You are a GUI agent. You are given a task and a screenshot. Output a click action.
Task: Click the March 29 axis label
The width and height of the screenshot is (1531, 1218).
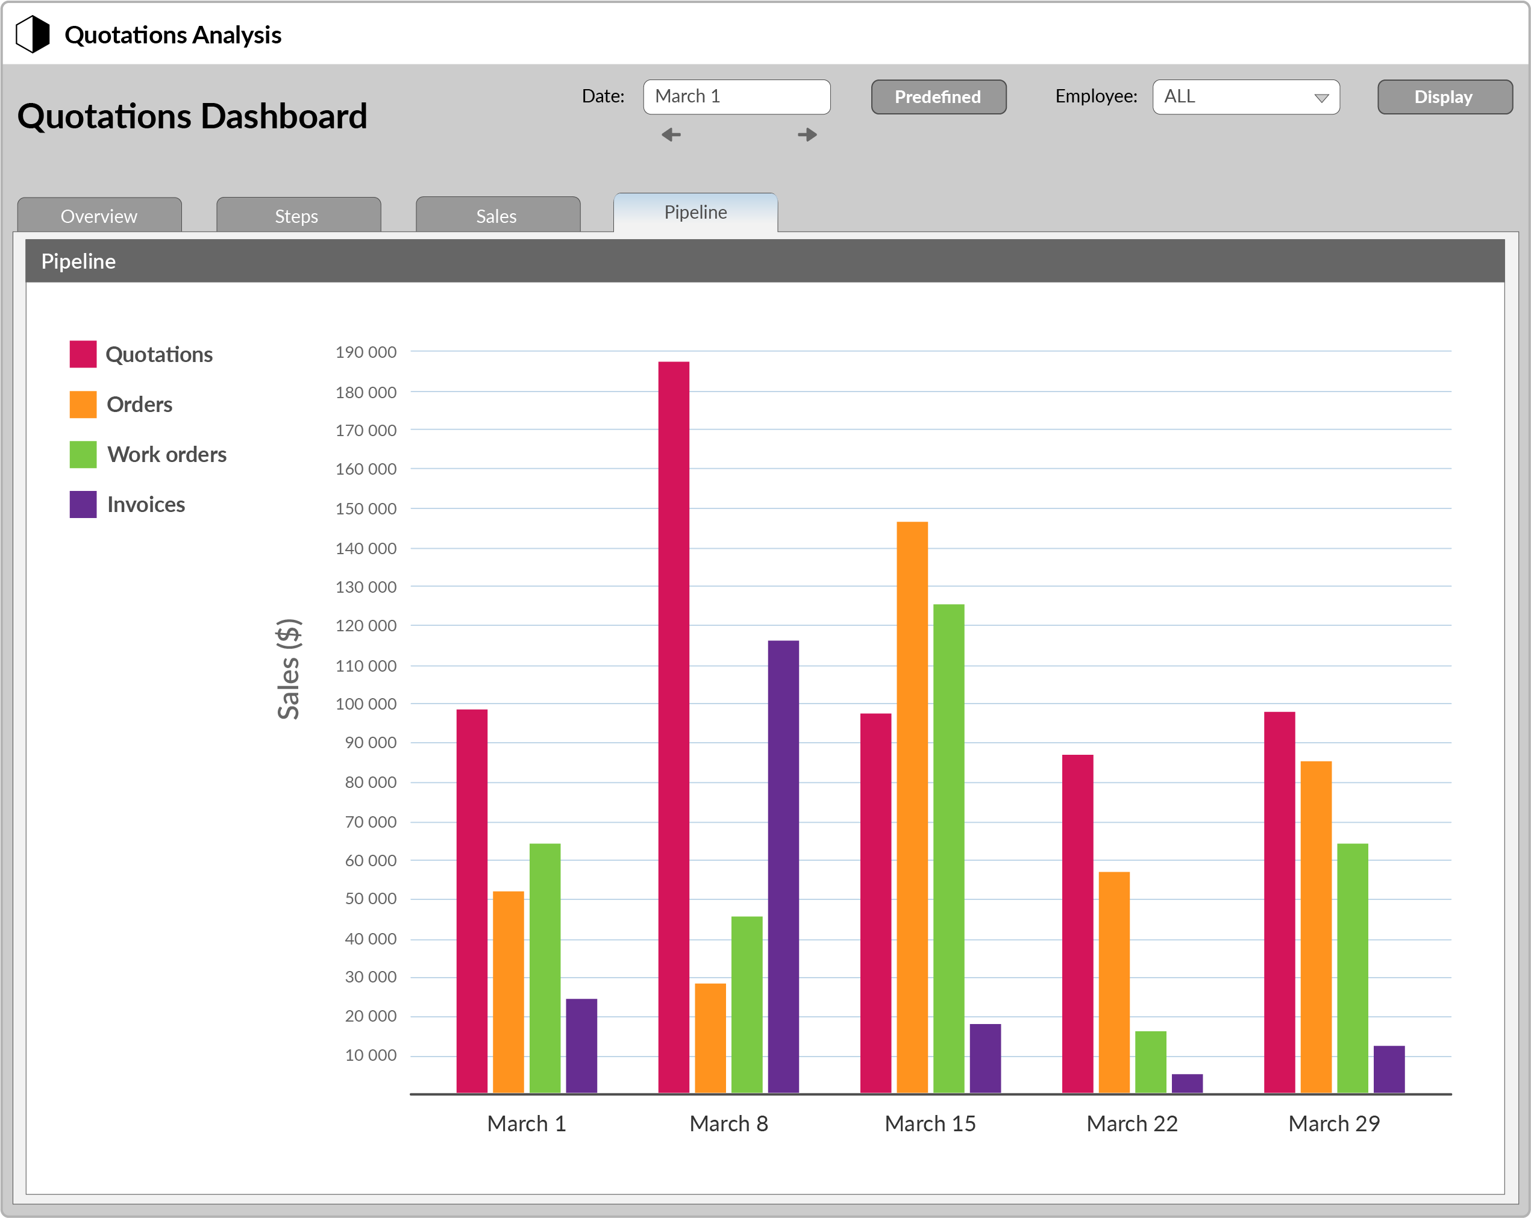point(1333,1123)
